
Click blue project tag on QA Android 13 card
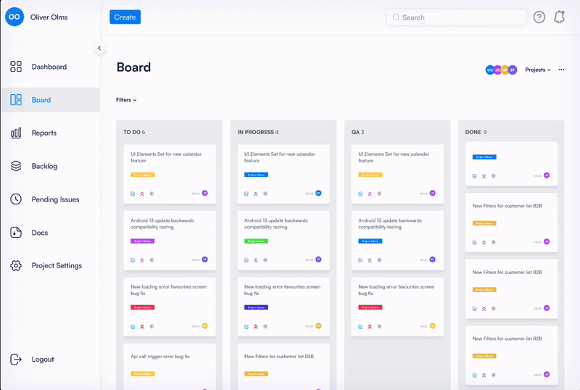coord(370,241)
